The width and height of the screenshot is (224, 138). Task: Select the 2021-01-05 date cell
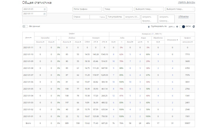coord(28,89)
